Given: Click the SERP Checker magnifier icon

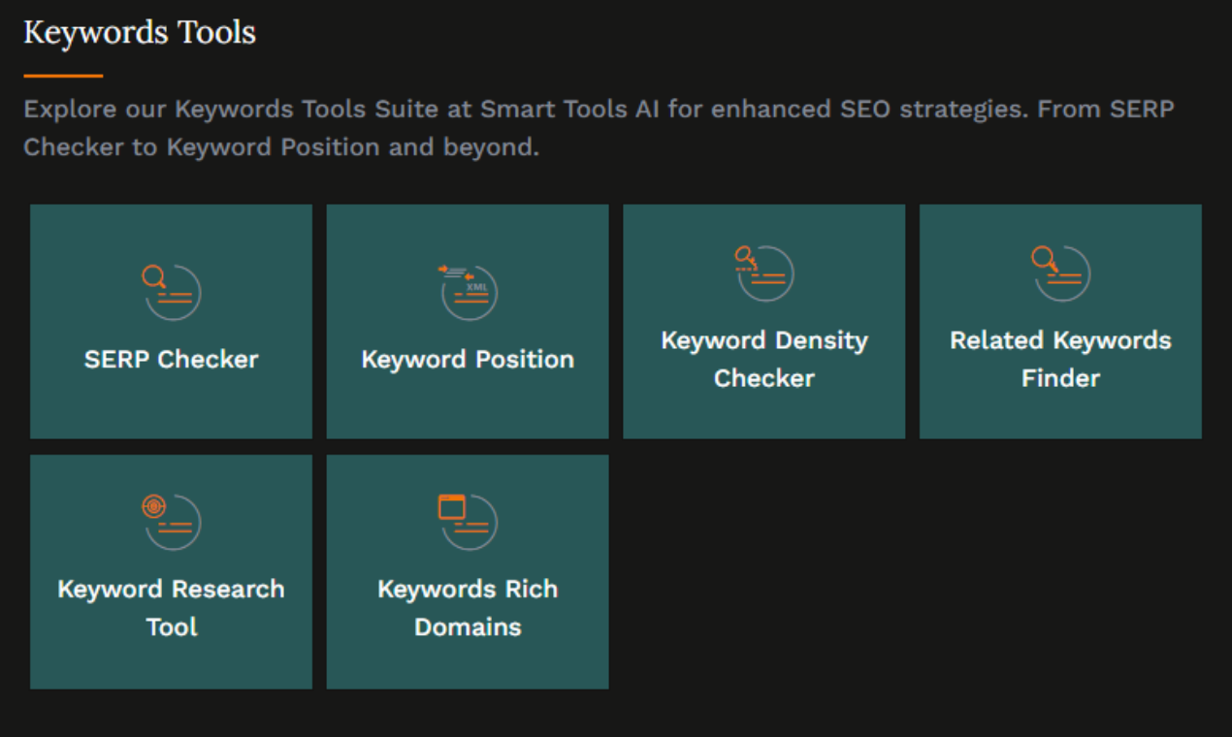Looking at the screenshot, I should [171, 291].
